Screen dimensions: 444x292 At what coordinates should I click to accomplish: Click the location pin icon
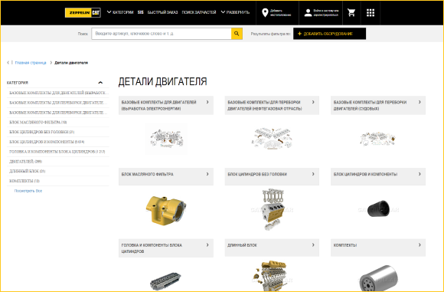(265, 13)
